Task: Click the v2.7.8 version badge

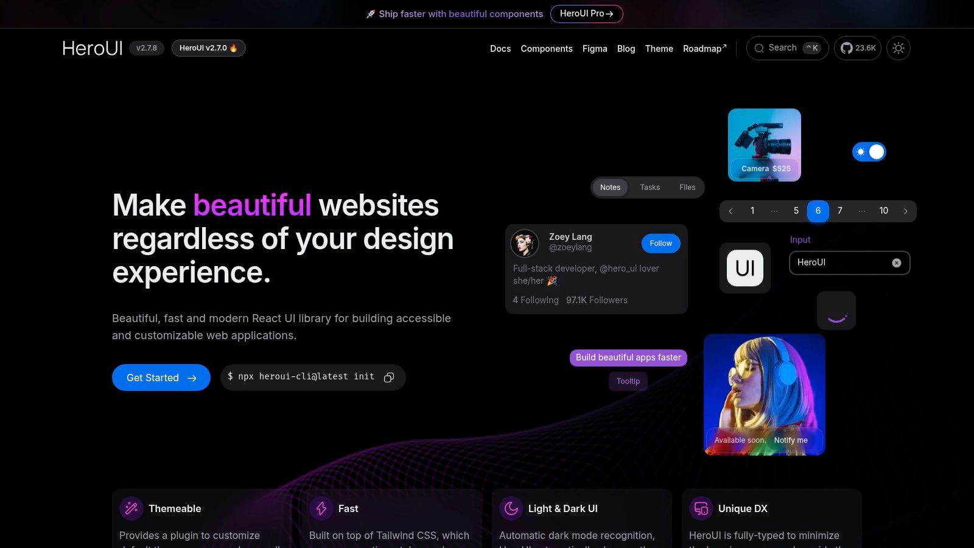Action: coord(147,48)
